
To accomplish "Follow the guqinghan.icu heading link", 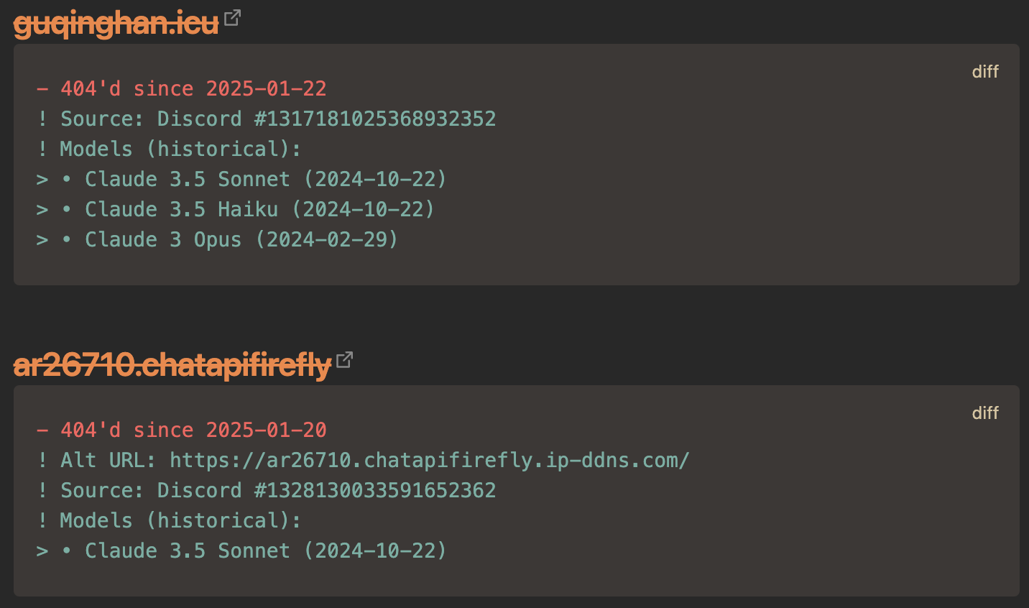I will (116, 24).
